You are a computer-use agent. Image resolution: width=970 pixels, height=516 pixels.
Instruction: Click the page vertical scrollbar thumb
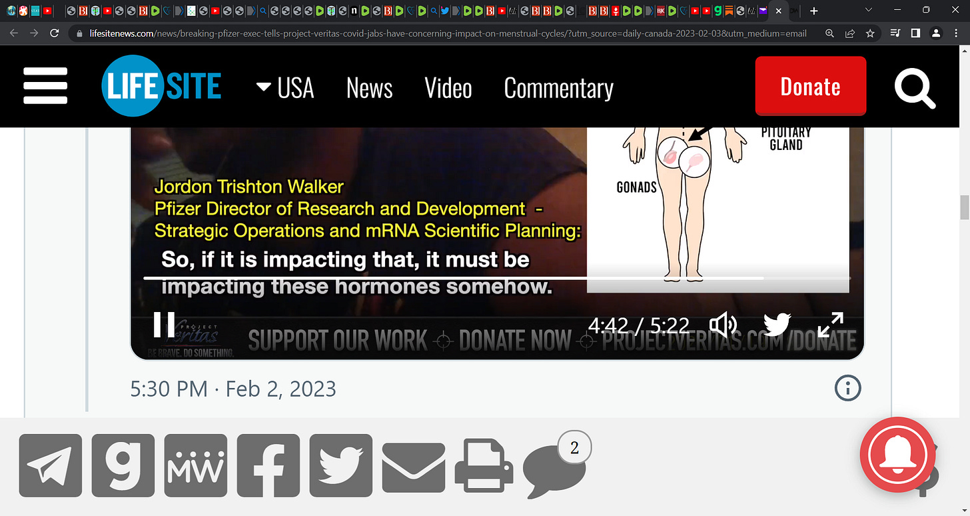pyautogui.click(x=964, y=207)
